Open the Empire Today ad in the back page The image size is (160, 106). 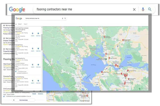[9, 41]
